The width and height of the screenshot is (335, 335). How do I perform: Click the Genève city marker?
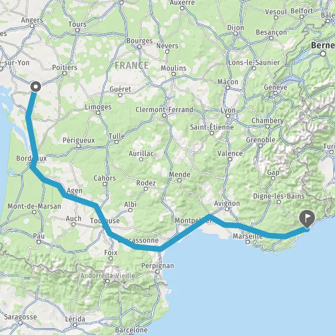pyautogui.click(x=275, y=93)
